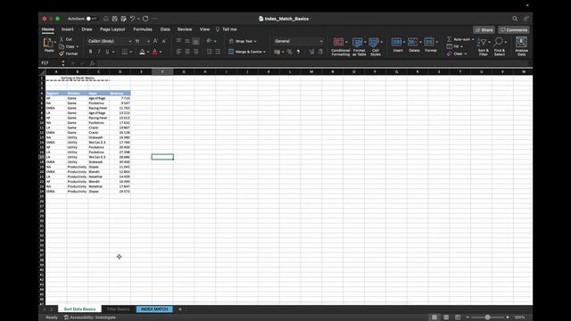Click the Insert cells icon

tap(396, 42)
